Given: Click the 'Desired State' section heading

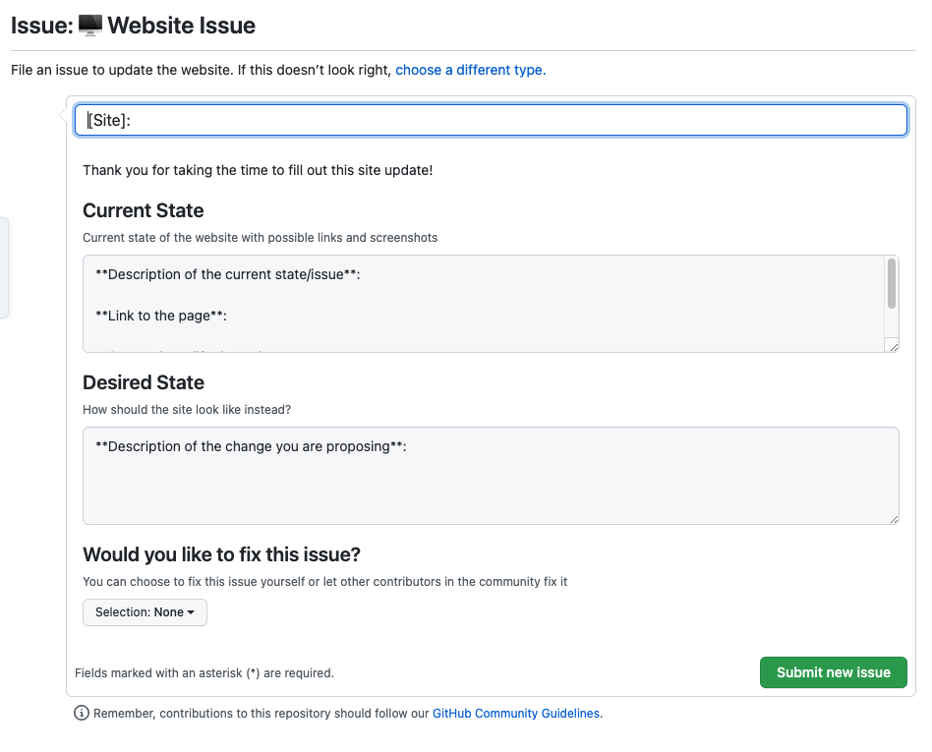Looking at the screenshot, I should pyautogui.click(x=144, y=382).
